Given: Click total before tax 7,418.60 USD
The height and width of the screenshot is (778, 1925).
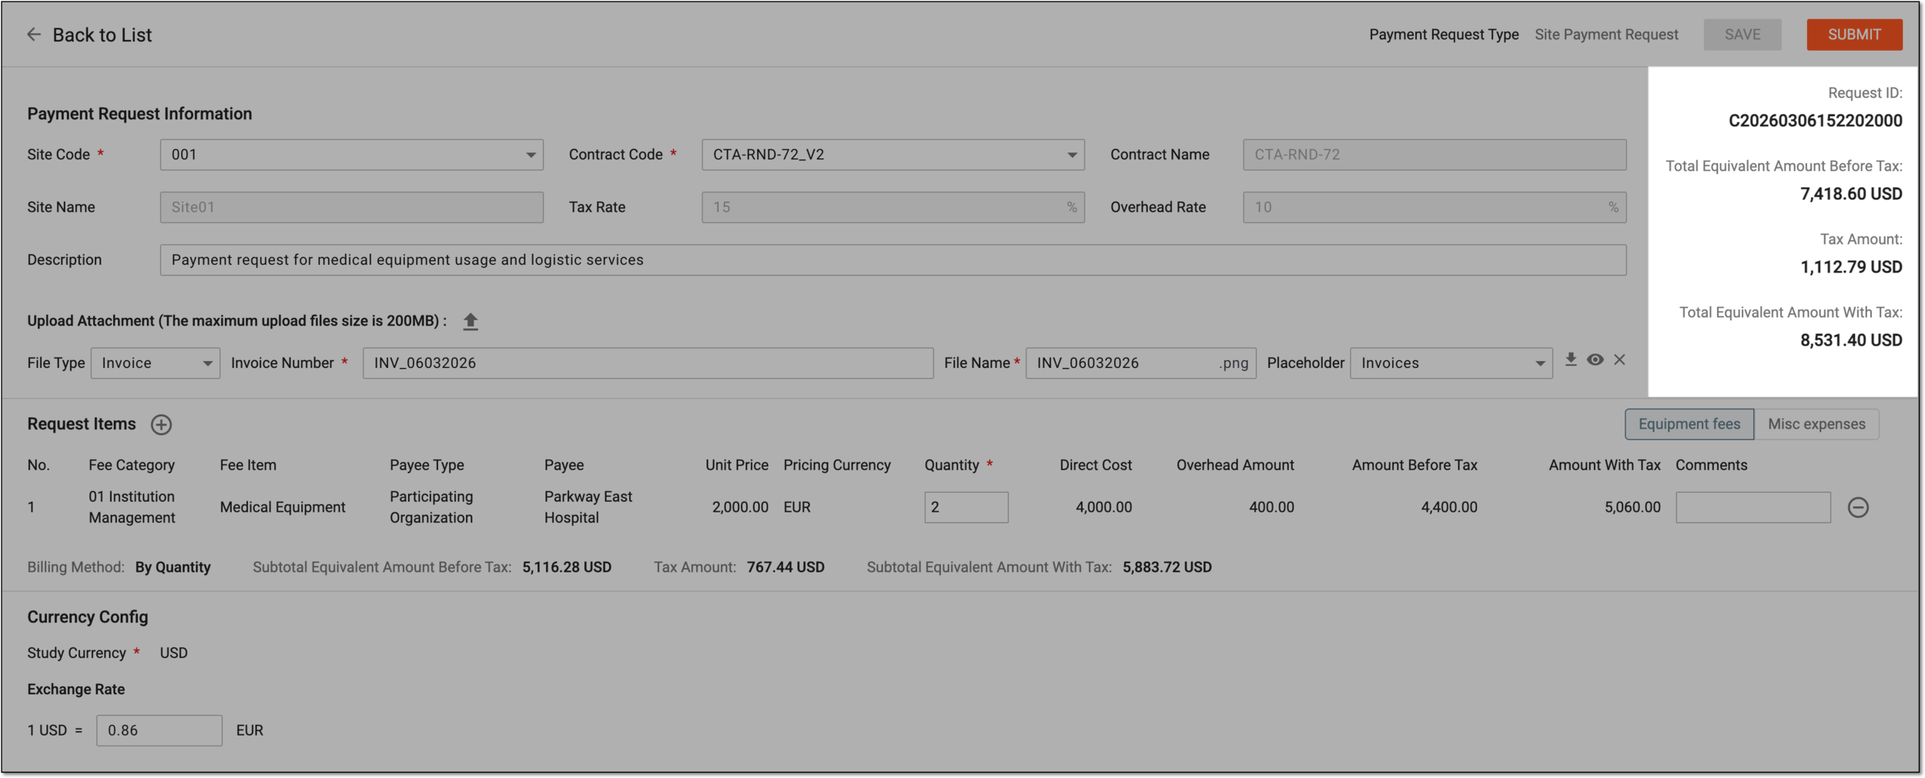Looking at the screenshot, I should [1851, 194].
